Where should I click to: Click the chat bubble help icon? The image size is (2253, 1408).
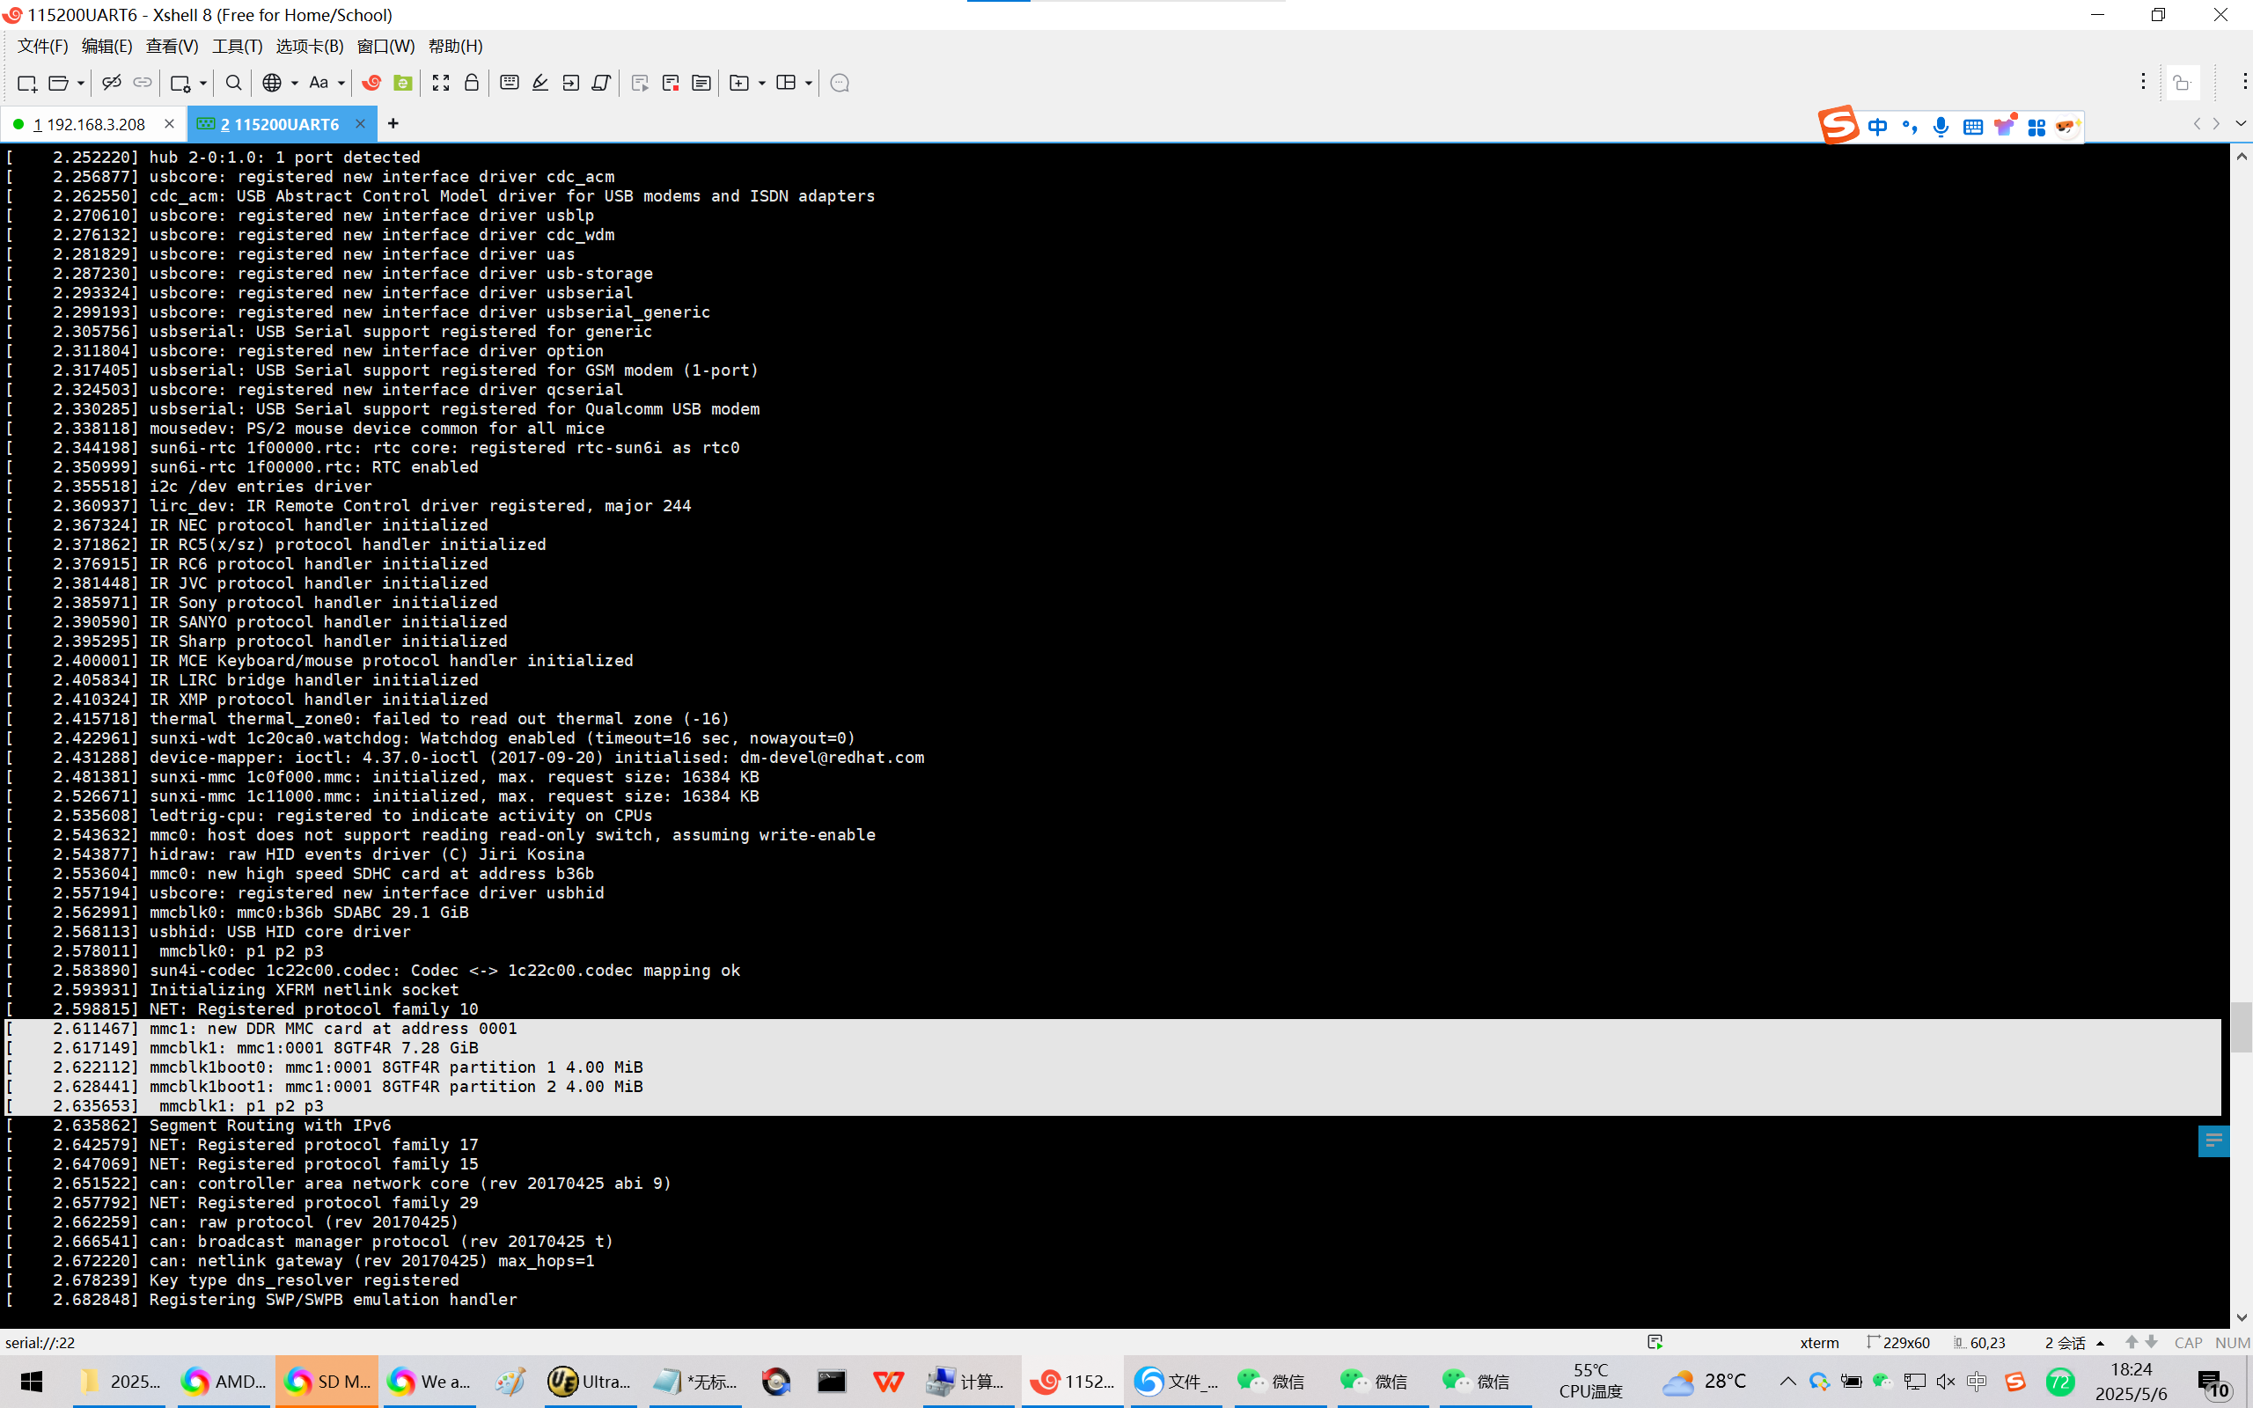click(x=839, y=83)
